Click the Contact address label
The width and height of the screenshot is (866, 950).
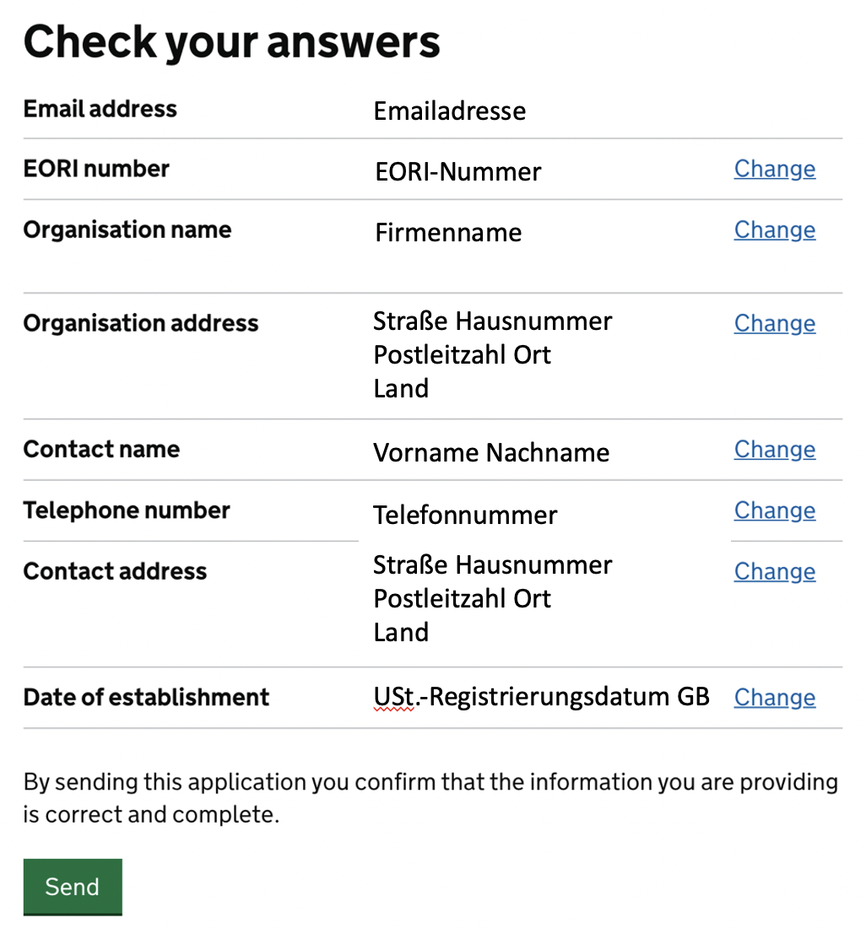click(115, 571)
